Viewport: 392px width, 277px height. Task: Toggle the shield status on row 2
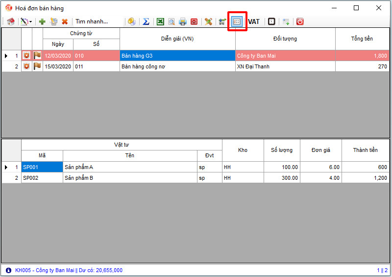(26, 66)
